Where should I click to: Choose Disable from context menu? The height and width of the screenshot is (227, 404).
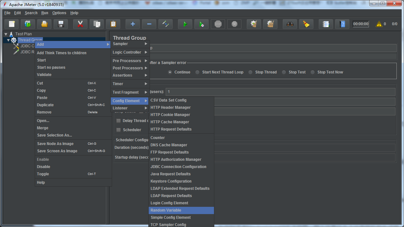tap(73, 167)
